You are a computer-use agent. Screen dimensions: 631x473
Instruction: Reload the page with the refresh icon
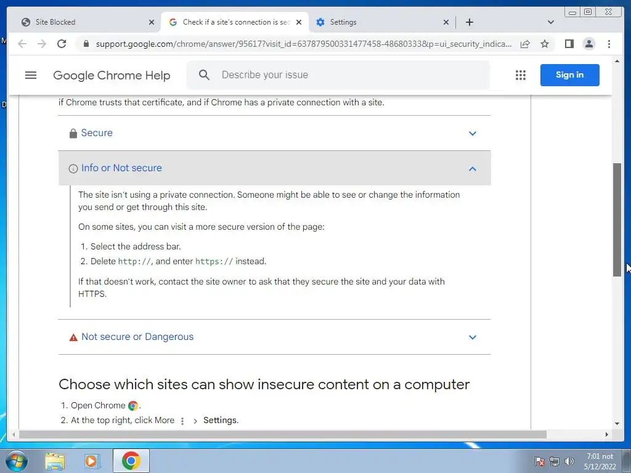click(62, 44)
